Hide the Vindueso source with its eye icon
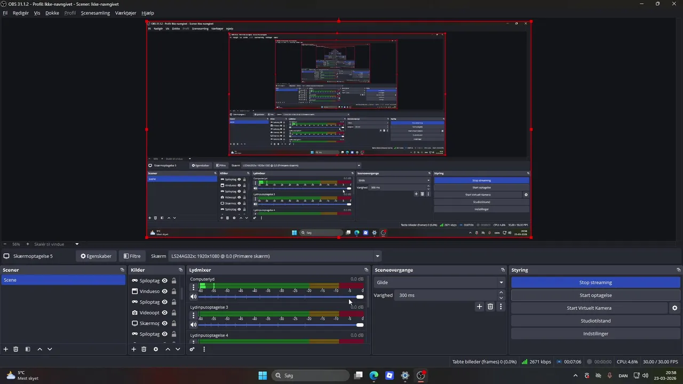 coord(165,291)
